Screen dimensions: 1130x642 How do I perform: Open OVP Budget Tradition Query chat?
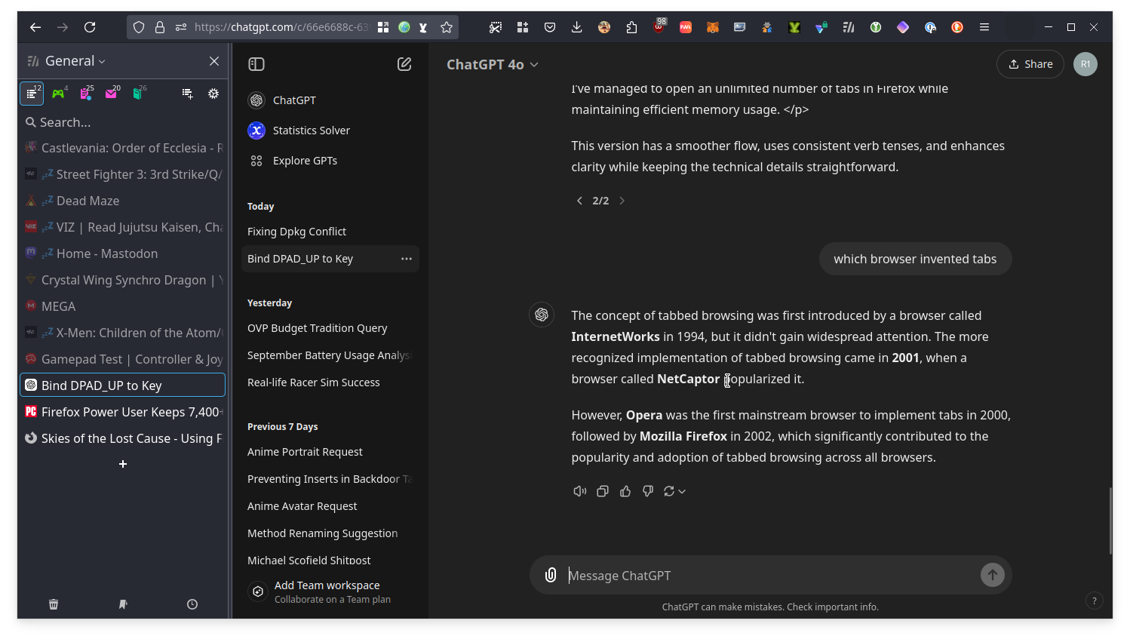click(x=330, y=328)
